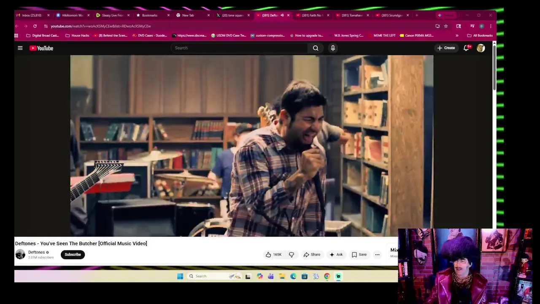This screenshot has width=540, height=304.
Task: Click the browser address bar URL
Action: 101,26
